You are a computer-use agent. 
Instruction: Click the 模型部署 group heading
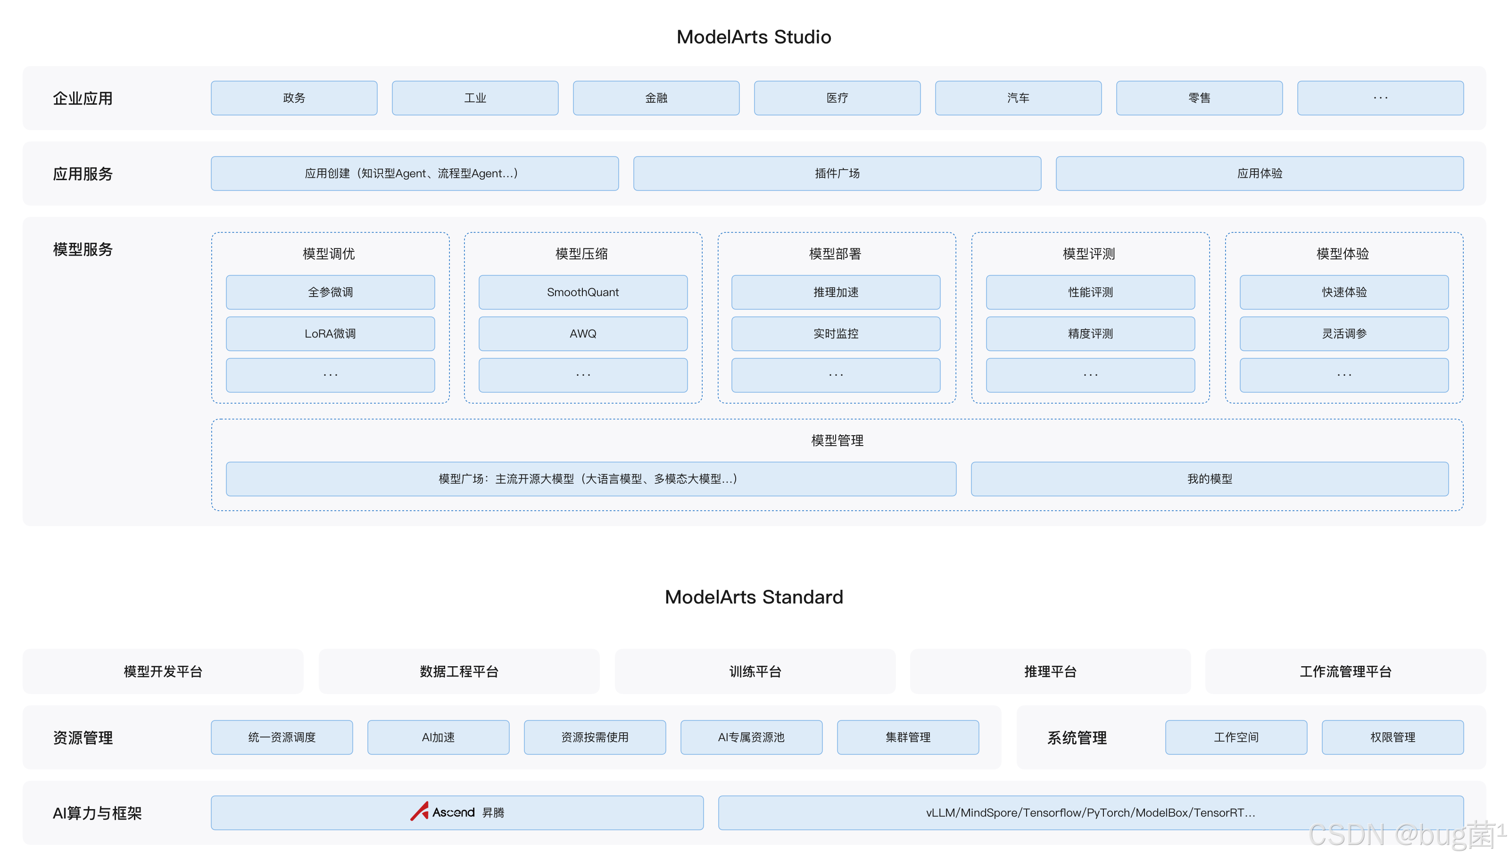[x=835, y=253]
